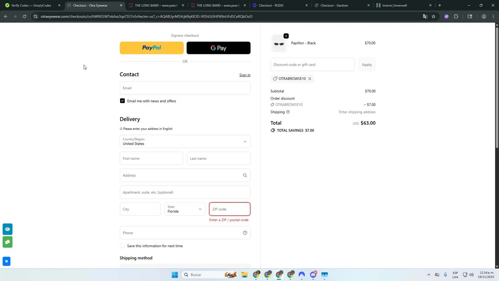Open the Chrome three-dot menu
Image resolution: width=499 pixels, height=281 pixels.
pyautogui.click(x=493, y=16)
